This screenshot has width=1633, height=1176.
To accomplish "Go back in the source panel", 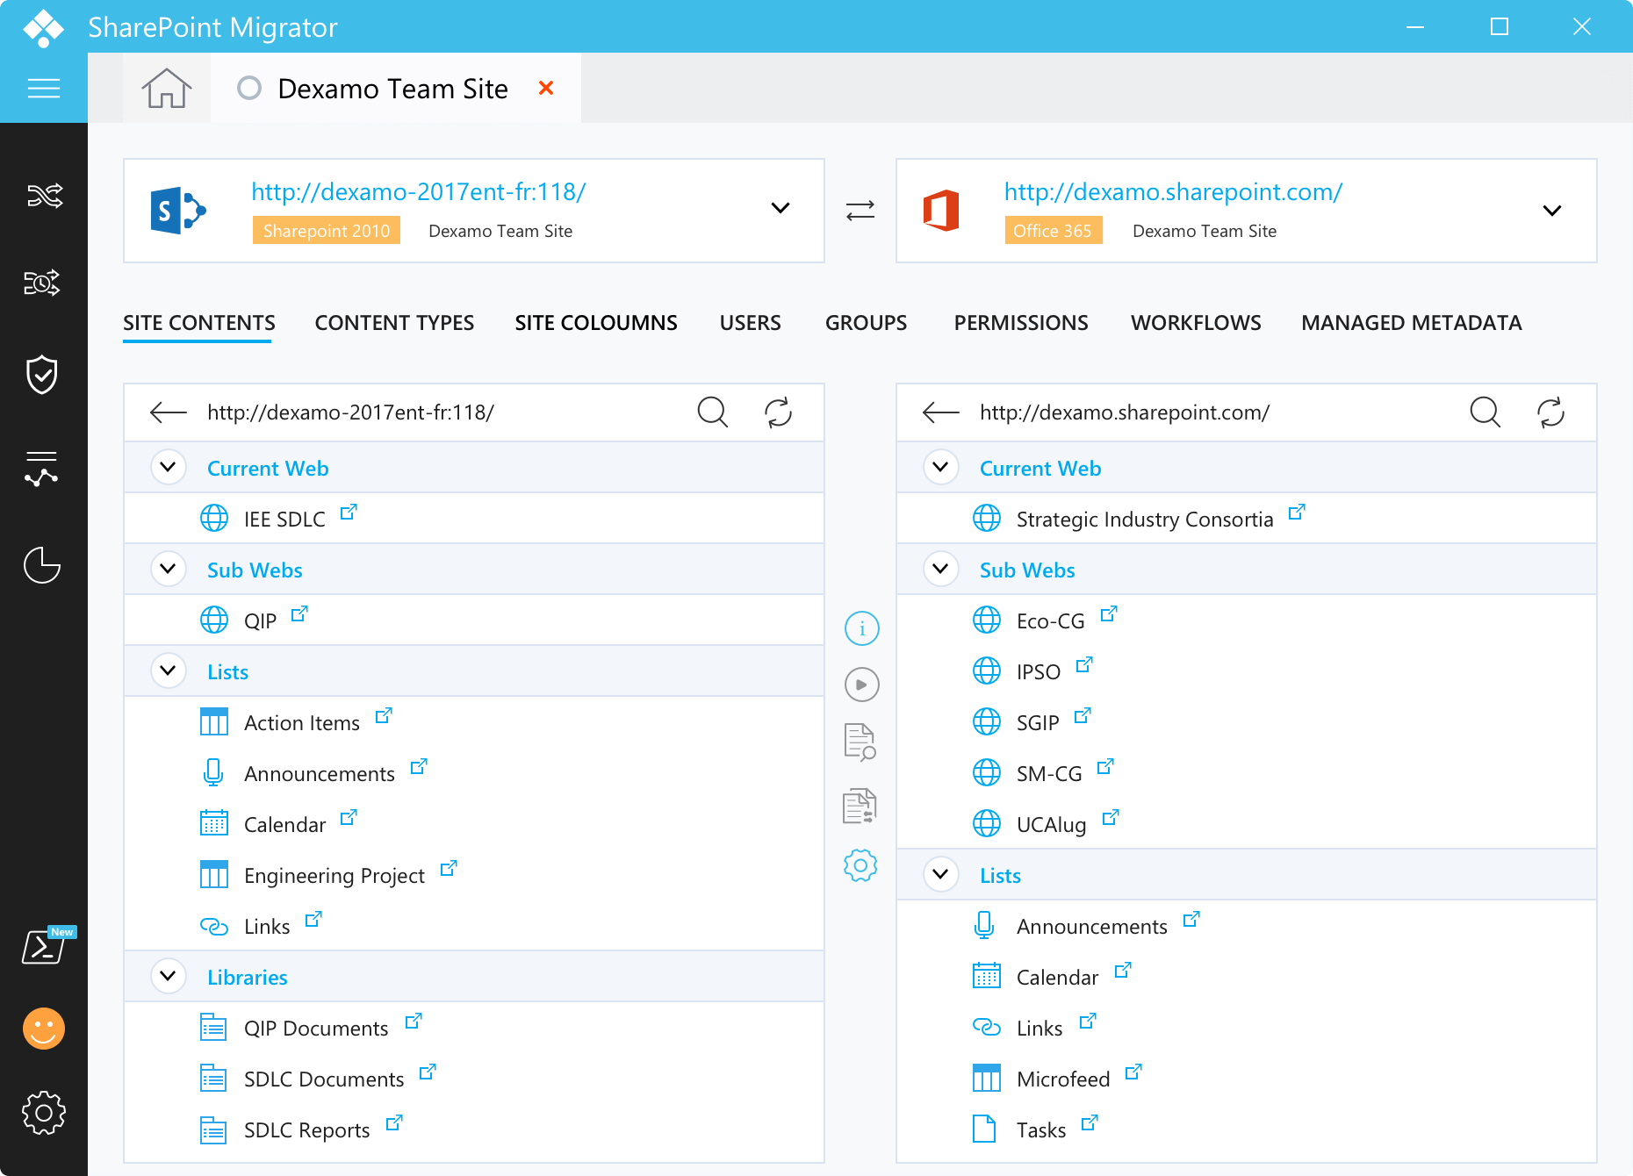I will (x=168, y=412).
